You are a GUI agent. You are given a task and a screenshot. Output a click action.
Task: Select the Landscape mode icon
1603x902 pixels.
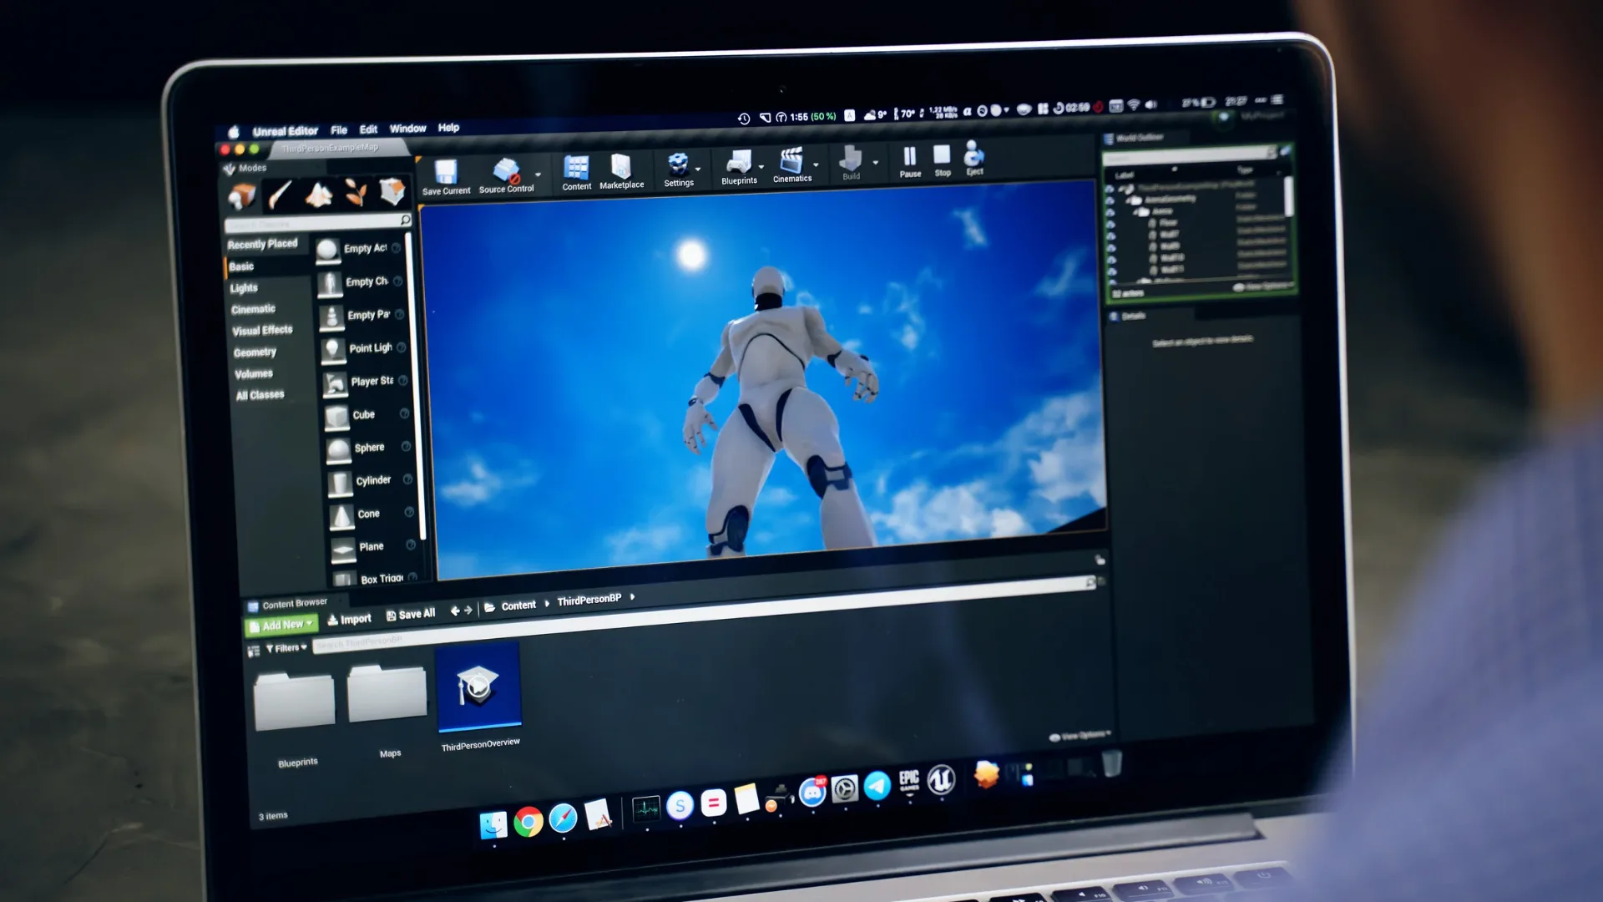(x=318, y=194)
